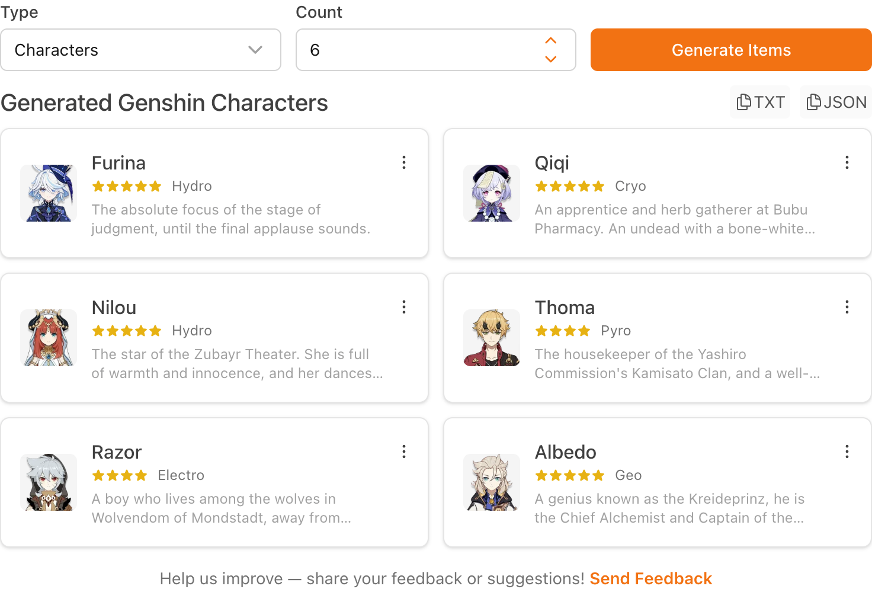Select Qiqi's portrait thumbnail
Viewport: 872px width, 589px height.
492,193
